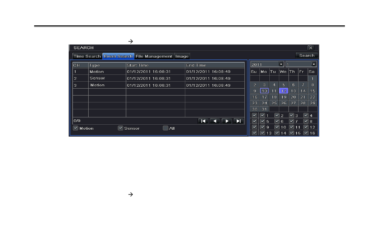Toggle channel 15 checkbox
The width and height of the screenshot is (366, 244).
pos(291,133)
